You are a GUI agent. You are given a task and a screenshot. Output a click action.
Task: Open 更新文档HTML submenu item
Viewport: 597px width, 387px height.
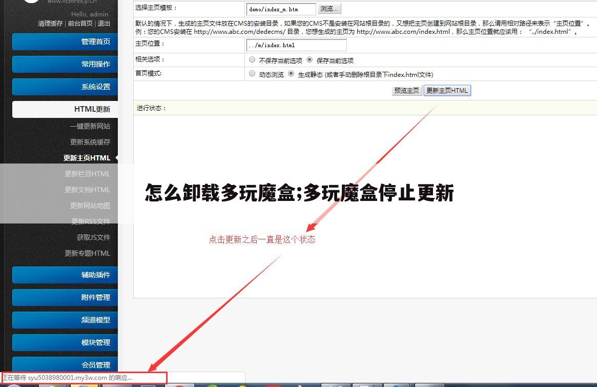[87, 190]
